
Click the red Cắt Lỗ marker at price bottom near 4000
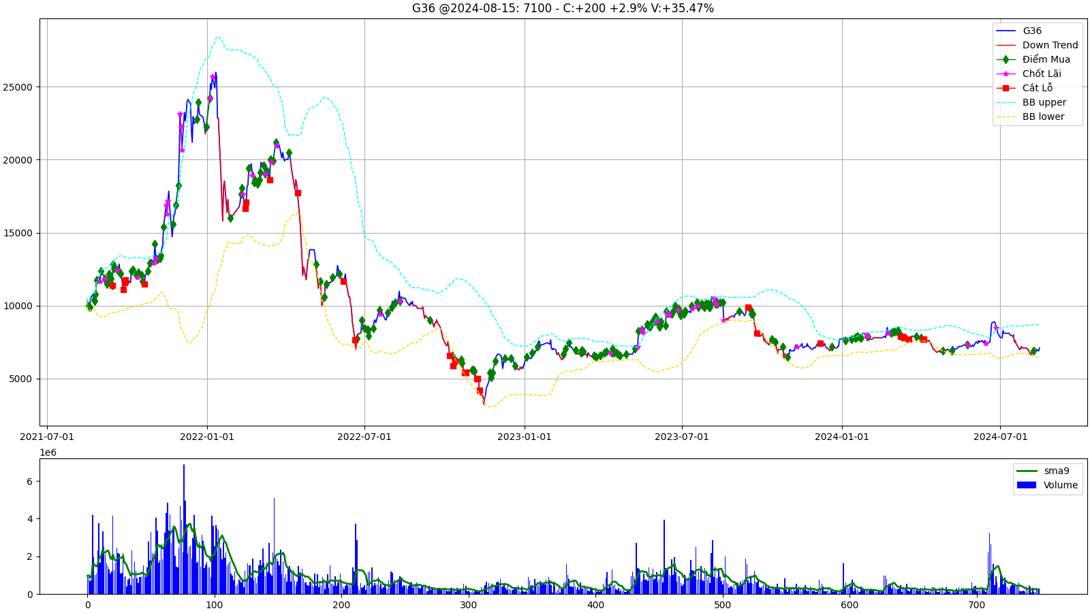(x=480, y=391)
